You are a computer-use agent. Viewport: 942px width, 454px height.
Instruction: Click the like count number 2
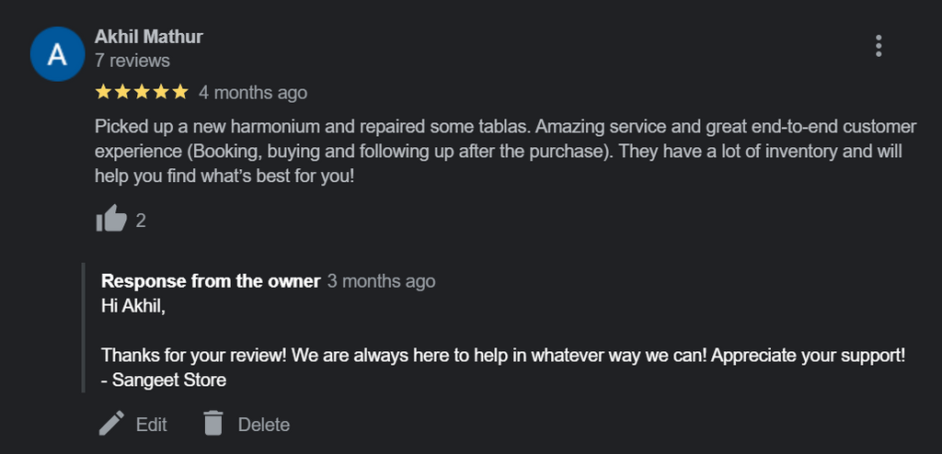tap(141, 221)
